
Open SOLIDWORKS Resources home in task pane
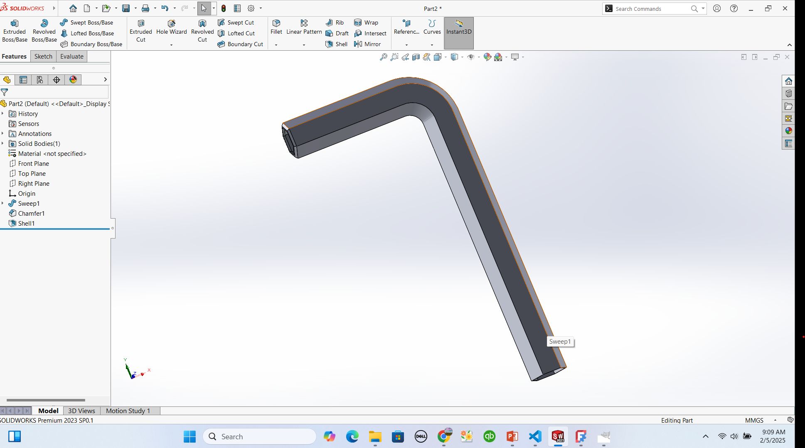(788, 81)
